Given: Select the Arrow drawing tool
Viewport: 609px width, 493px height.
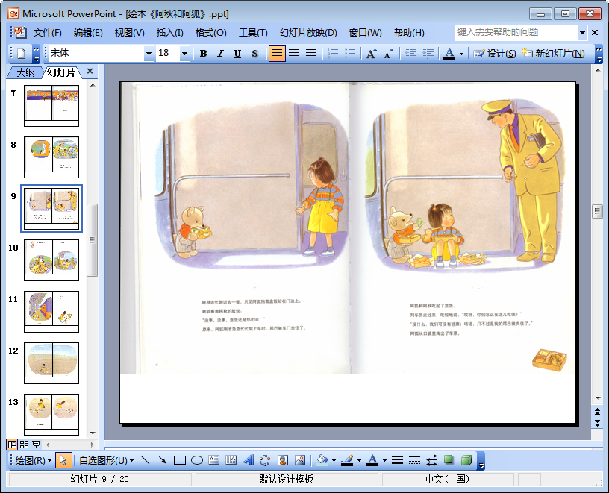Looking at the screenshot, I should coord(163,461).
